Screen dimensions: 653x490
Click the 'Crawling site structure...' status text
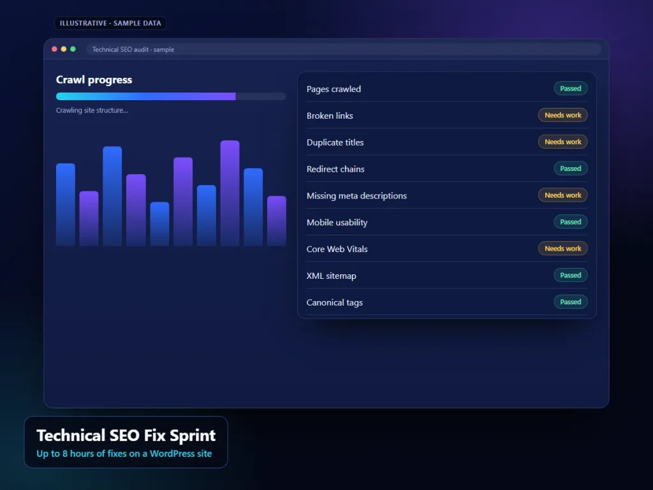[x=92, y=110]
